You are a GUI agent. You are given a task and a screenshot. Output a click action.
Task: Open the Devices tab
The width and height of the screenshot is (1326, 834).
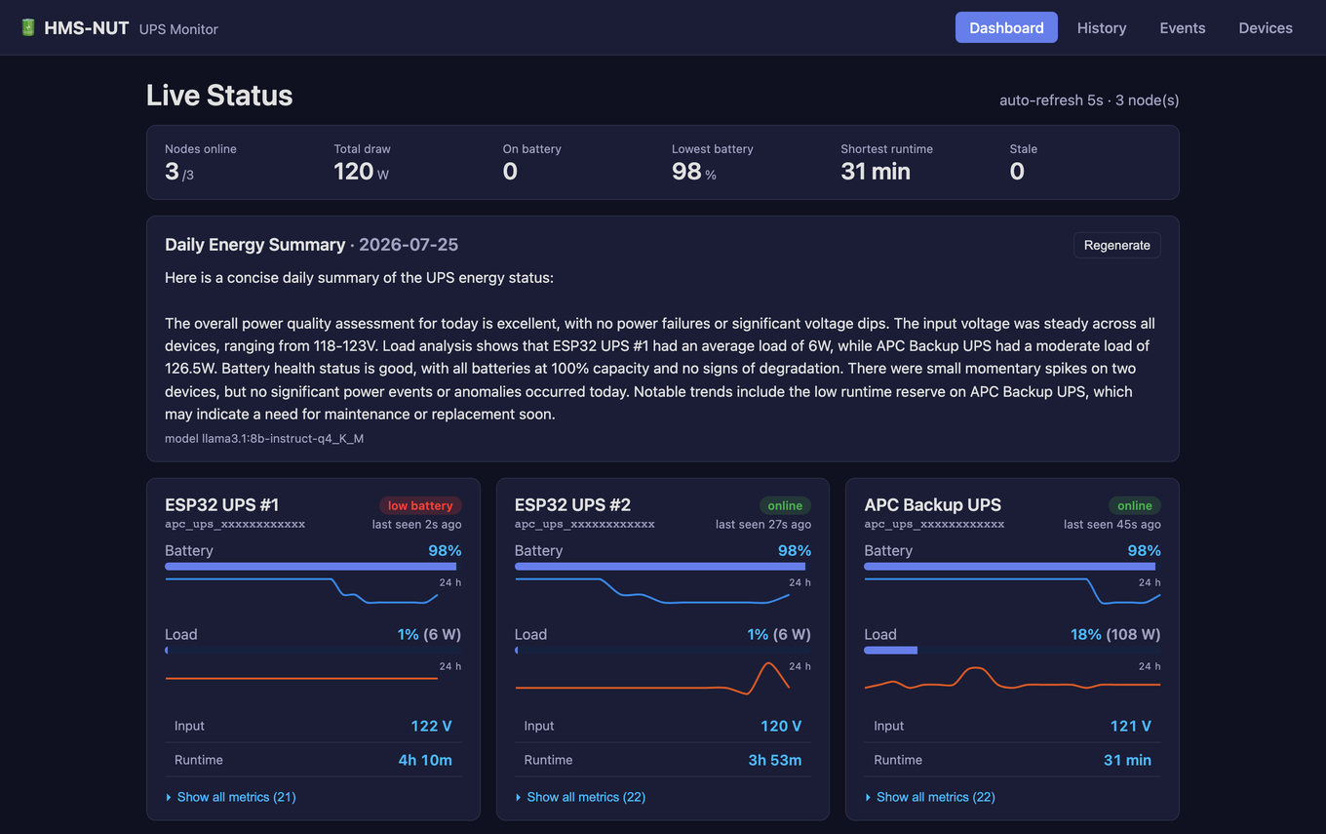tap(1266, 27)
